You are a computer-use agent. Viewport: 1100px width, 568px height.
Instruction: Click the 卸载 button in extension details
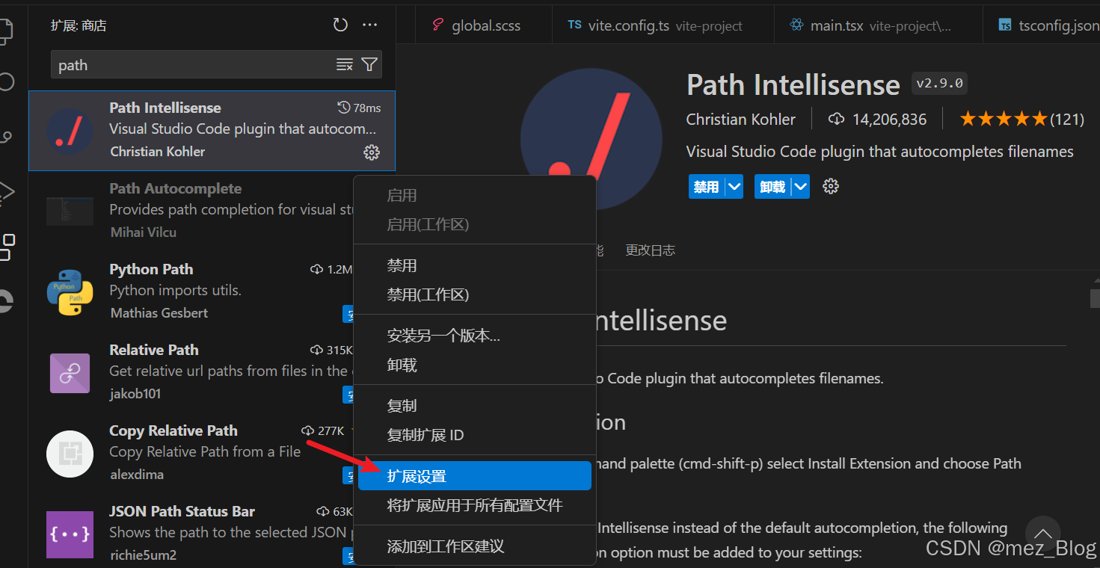pos(772,187)
